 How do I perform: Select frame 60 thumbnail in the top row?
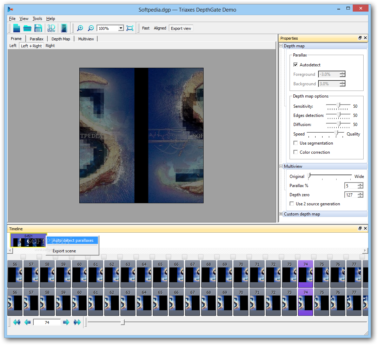(x=80, y=274)
